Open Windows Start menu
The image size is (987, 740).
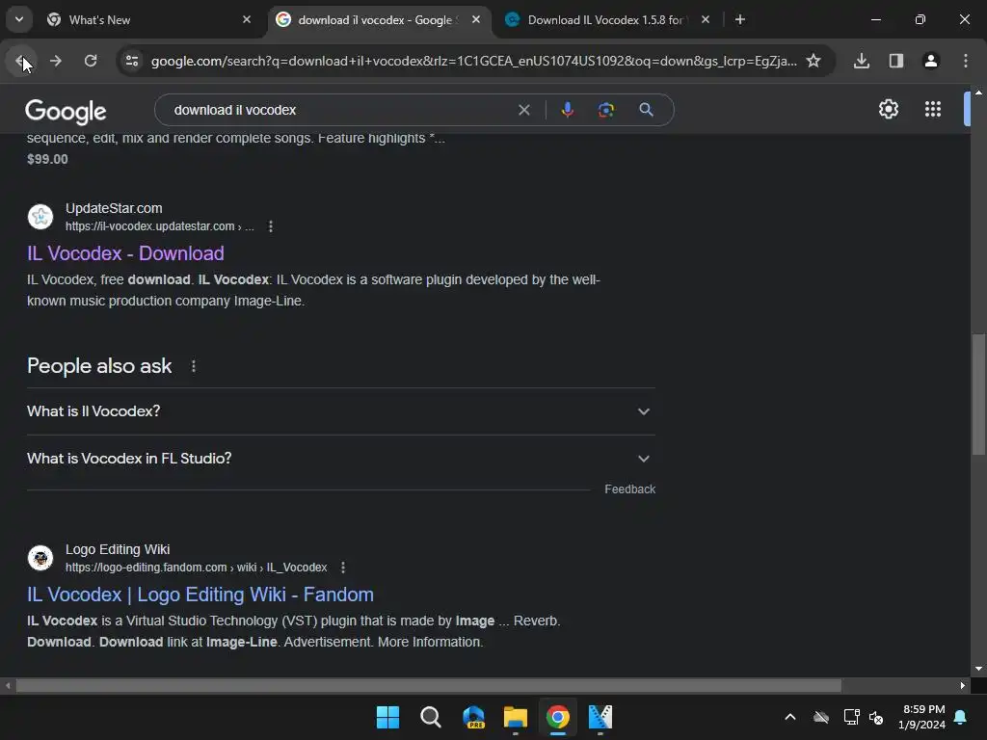click(387, 717)
